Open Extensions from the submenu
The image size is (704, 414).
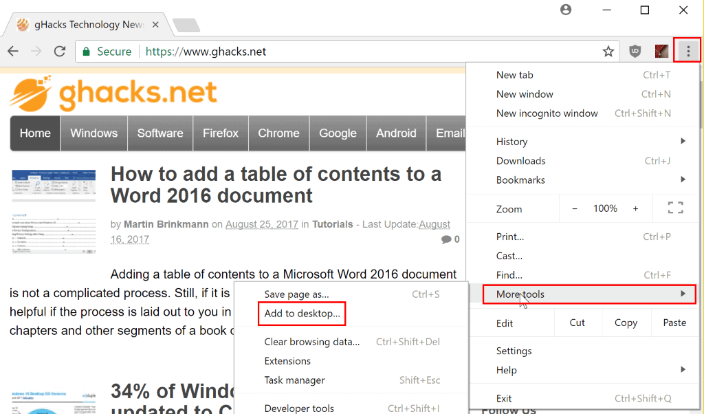point(351,361)
